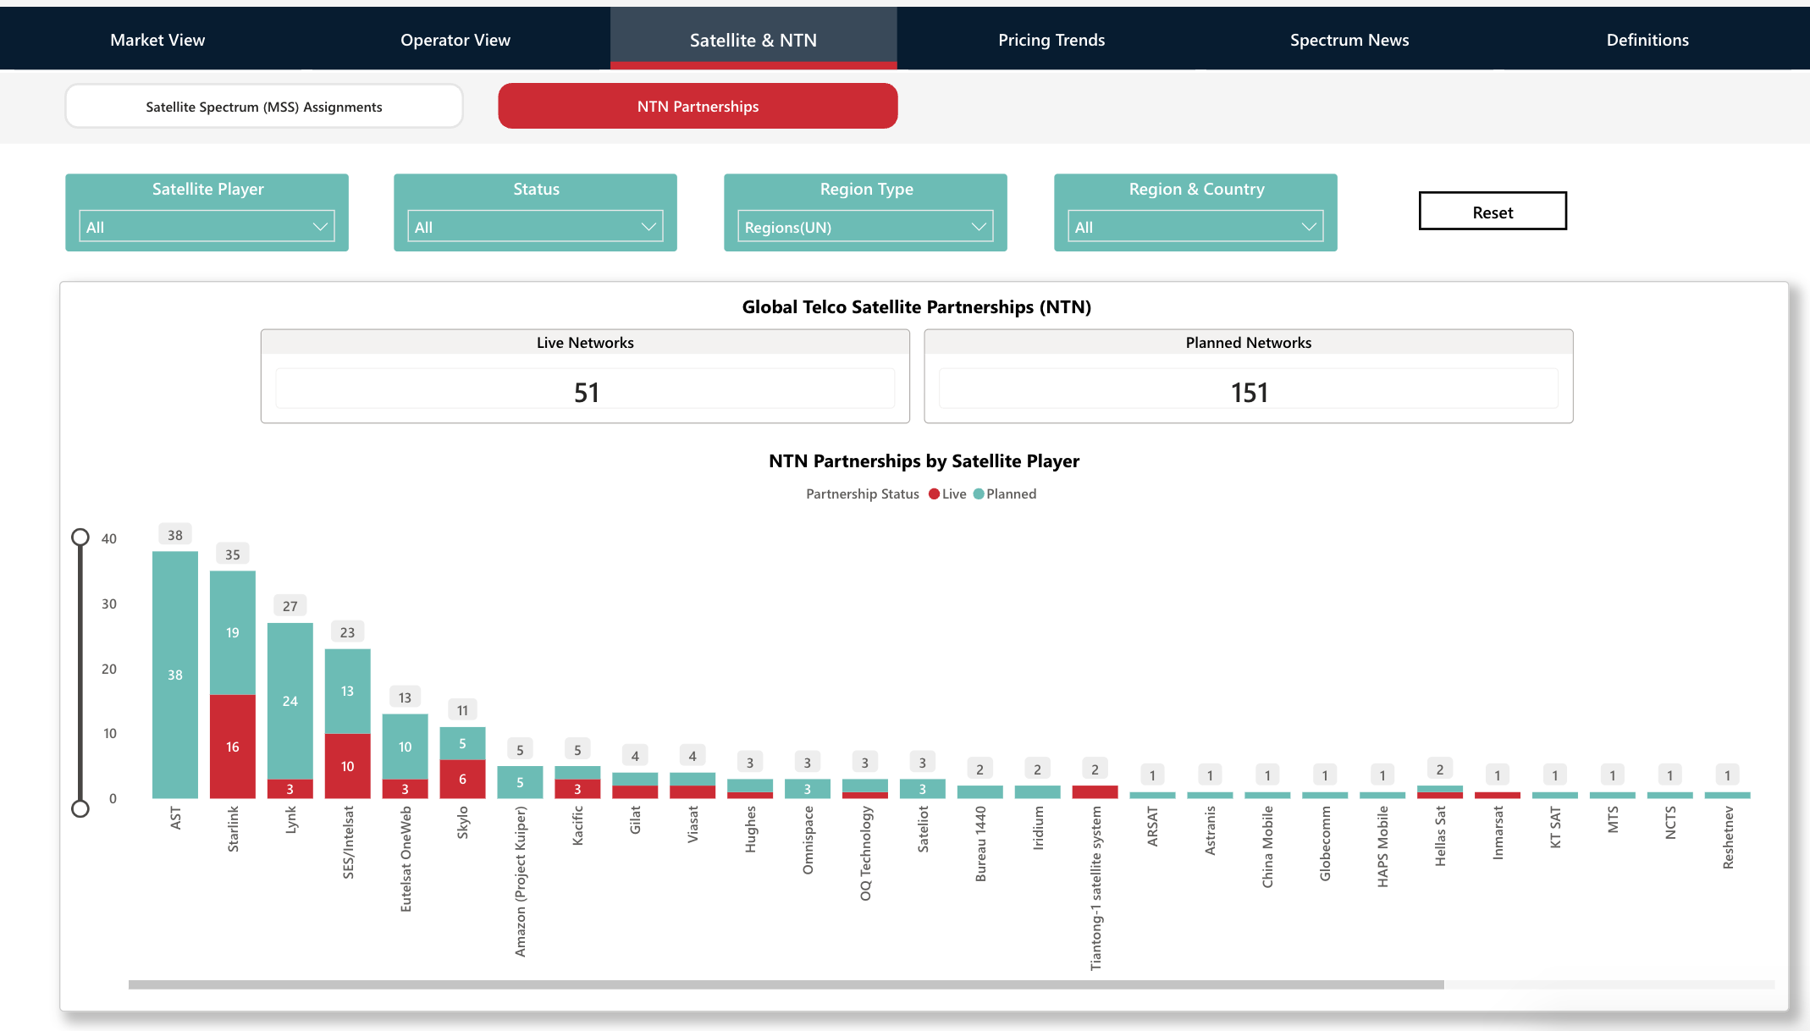Click the ARSAT axis label
The width and height of the screenshot is (1810, 1031).
[1152, 825]
